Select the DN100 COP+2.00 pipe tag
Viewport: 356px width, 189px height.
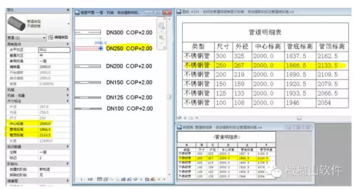click(x=130, y=108)
